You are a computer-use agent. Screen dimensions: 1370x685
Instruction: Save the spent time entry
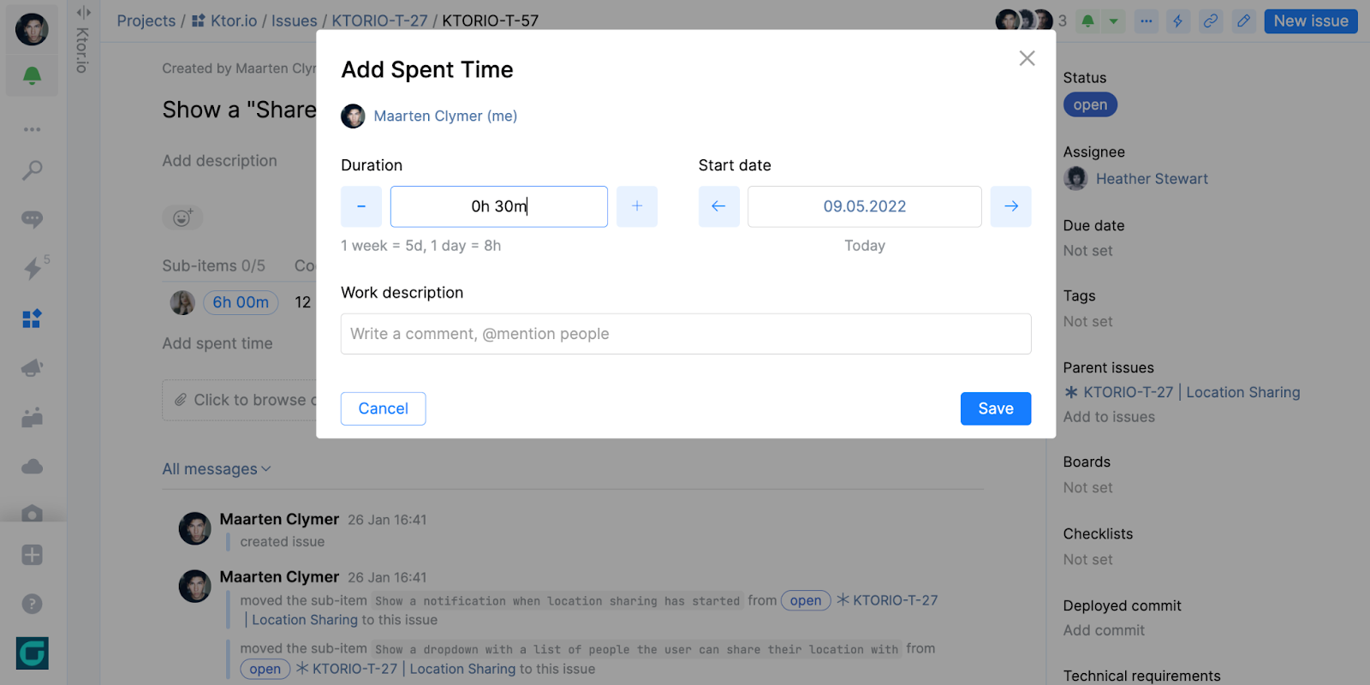coord(996,408)
